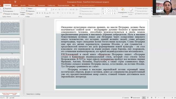This screenshot has width=176, height=99.
Task: Activate Format Painter (Формат по образцу)
Action: click(x=11, y=14)
